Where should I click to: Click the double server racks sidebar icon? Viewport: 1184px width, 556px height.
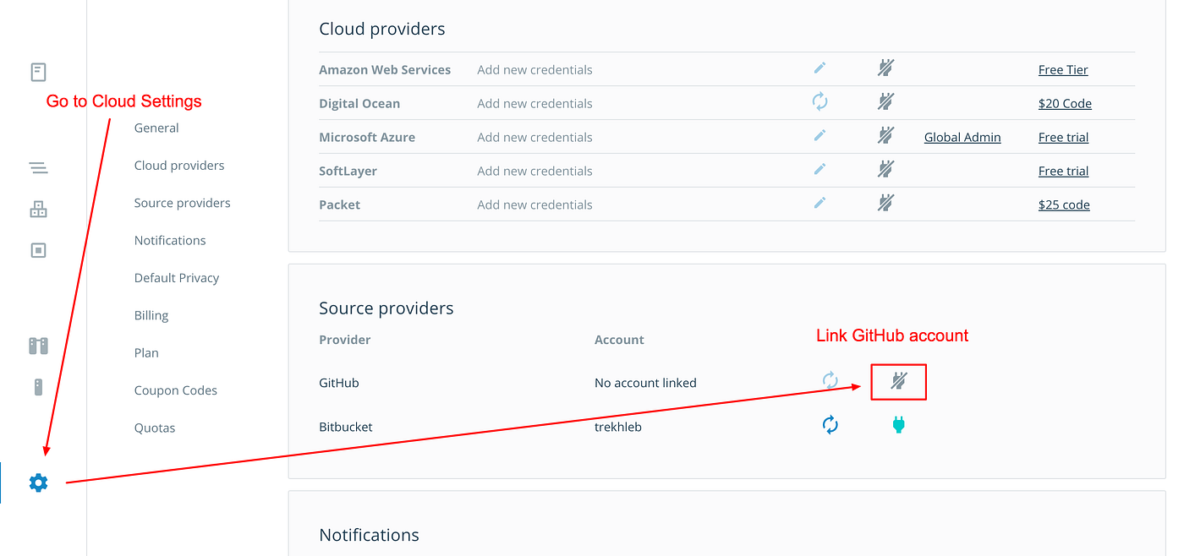pos(38,346)
